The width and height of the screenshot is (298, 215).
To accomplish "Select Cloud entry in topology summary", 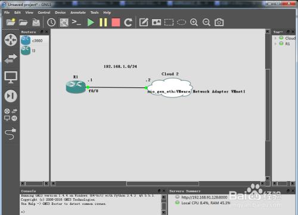I will (290, 38).
